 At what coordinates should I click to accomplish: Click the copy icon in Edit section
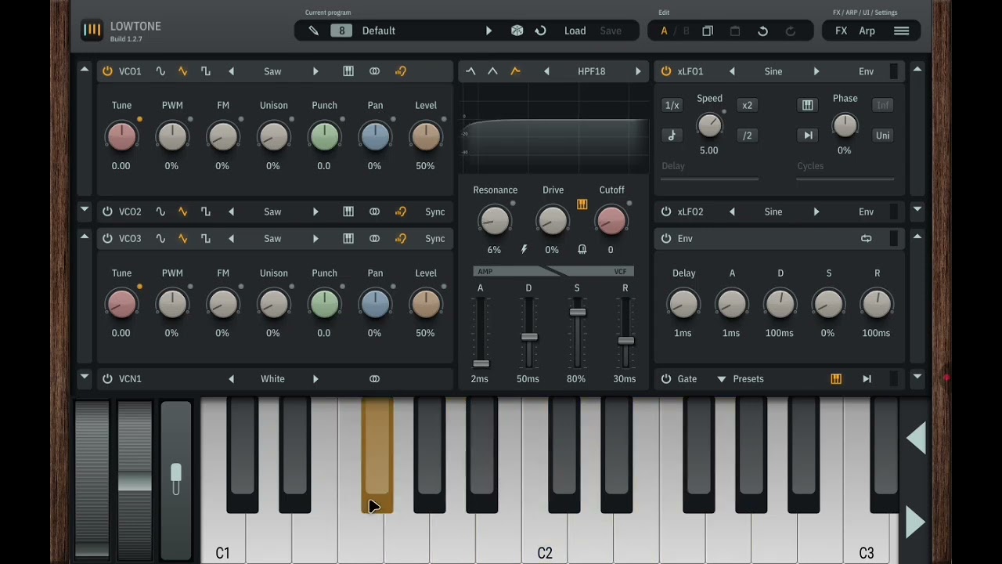pos(708,31)
